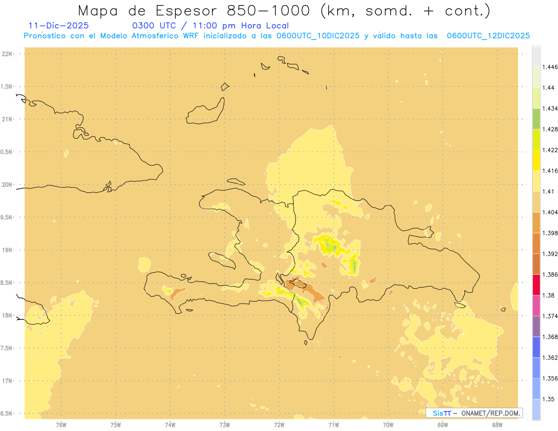Click the 72W longitude label
This screenshot has width=558, height=431.
point(279,424)
